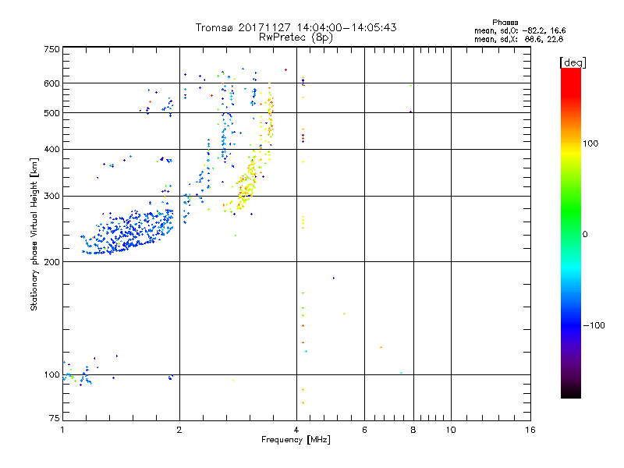The image size is (624, 468).
Task: Click the 'Stationary phase Virtual Height [km]' axis label
Action: [34, 234]
